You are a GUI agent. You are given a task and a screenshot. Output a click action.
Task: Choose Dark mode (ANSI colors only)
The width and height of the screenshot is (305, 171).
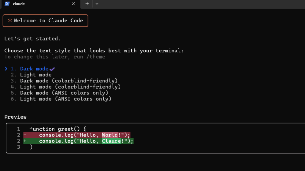click(x=64, y=93)
